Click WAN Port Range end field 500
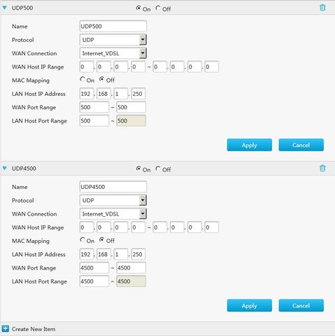335x336 pixels. coord(131,107)
